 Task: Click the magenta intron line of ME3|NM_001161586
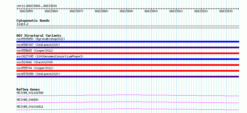(128, 95)
